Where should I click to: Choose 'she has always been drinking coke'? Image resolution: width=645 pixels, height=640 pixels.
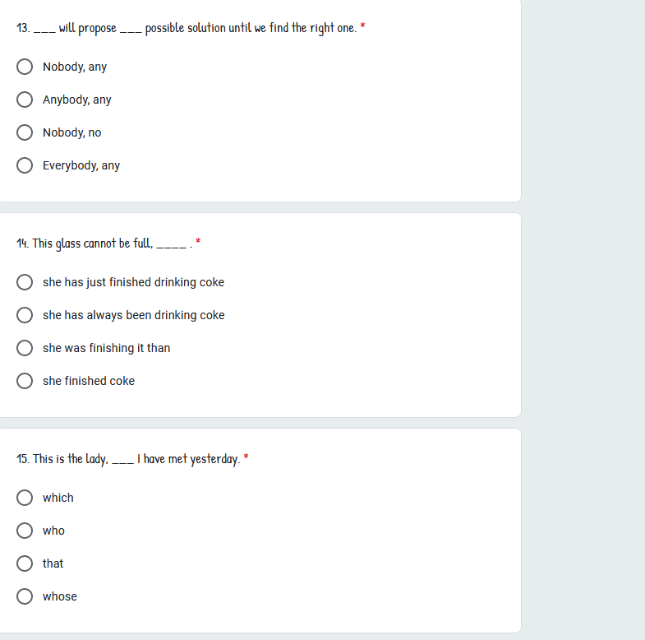[25, 315]
